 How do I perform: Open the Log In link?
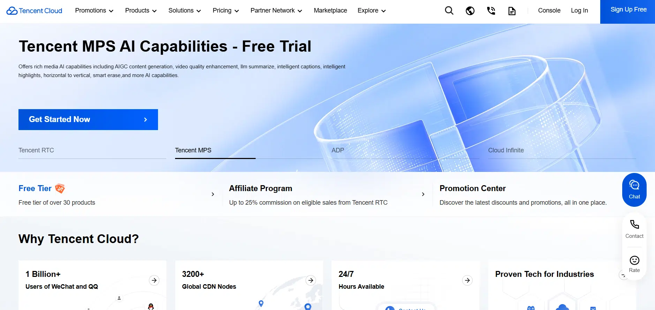click(579, 10)
